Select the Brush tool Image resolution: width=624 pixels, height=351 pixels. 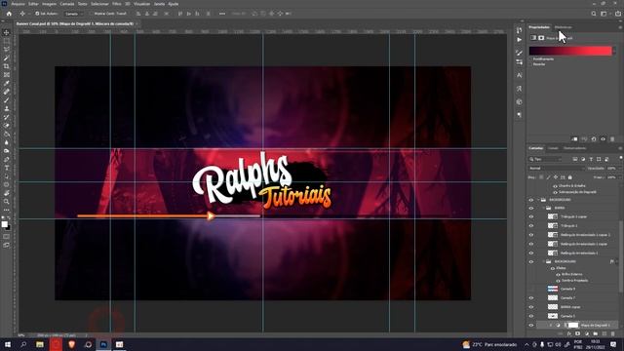pyautogui.click(x=7, y=99)
